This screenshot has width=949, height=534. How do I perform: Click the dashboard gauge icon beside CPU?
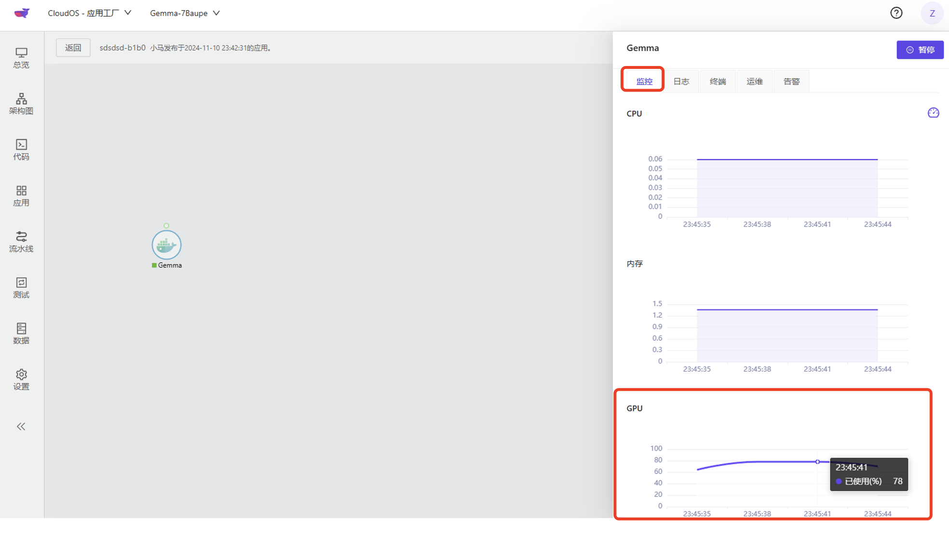[933, 113]
